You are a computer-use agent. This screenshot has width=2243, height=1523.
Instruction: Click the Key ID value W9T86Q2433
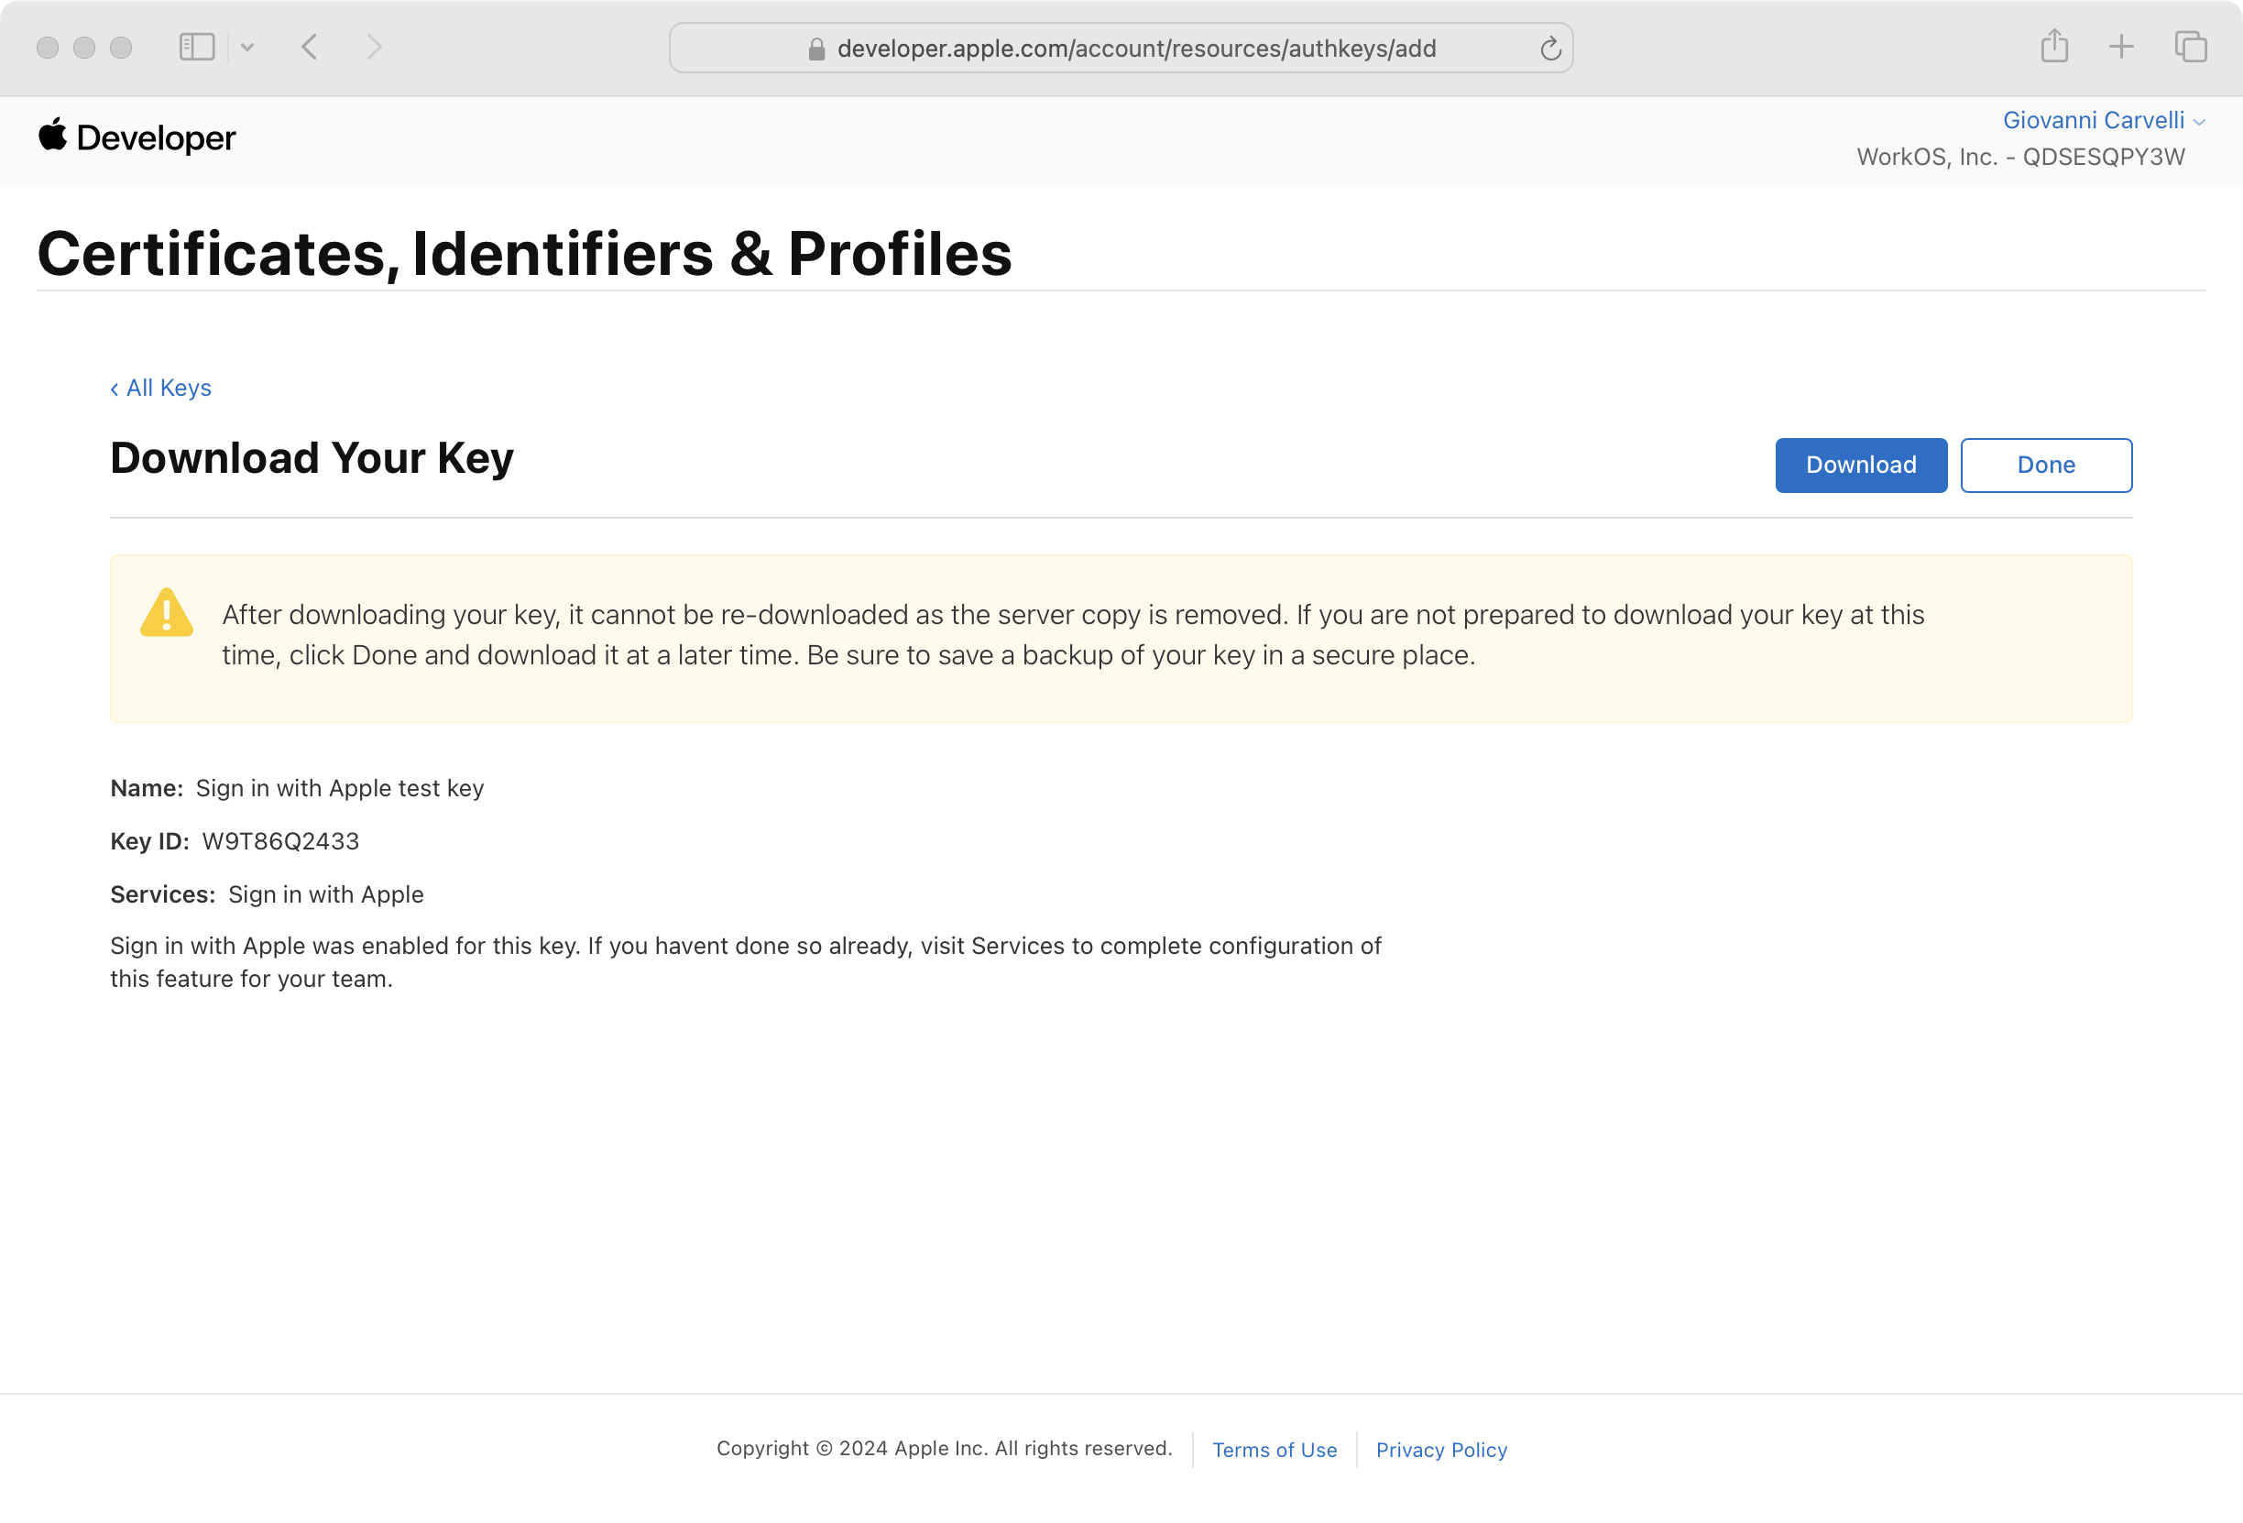point(279,841)
